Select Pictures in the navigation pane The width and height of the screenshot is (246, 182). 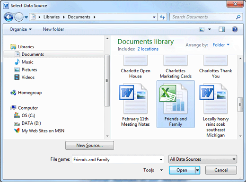tap(26, 69)
